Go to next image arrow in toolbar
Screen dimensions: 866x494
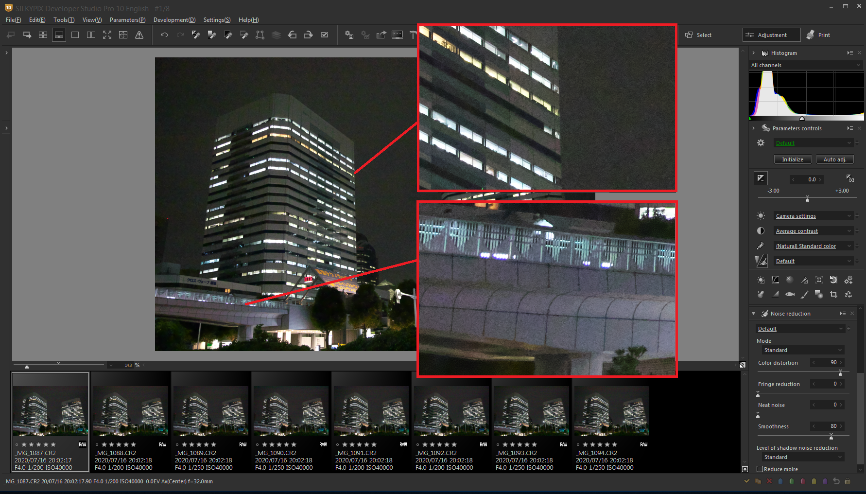[x=27, y=35]
